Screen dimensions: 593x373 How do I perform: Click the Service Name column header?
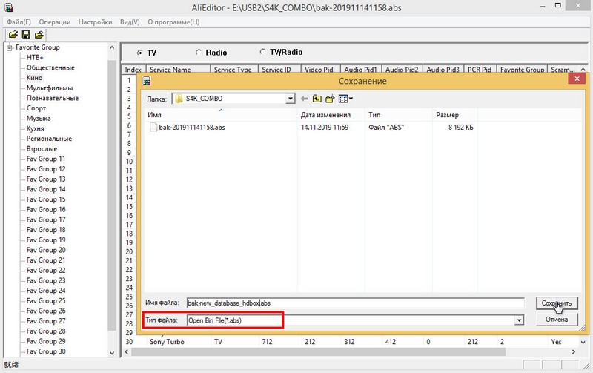(178, 70)
